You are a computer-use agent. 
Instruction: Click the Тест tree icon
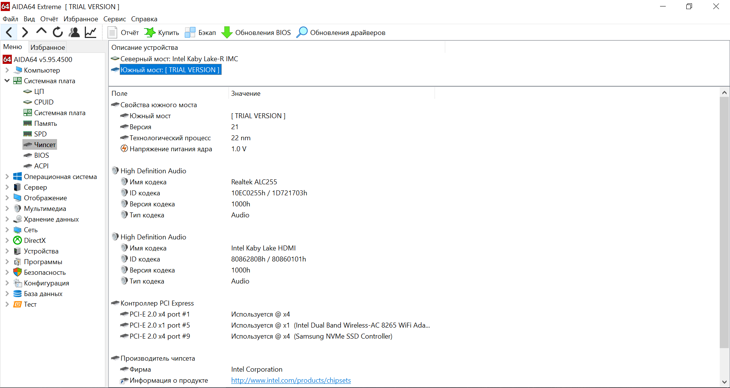click(x=17, y=304)
